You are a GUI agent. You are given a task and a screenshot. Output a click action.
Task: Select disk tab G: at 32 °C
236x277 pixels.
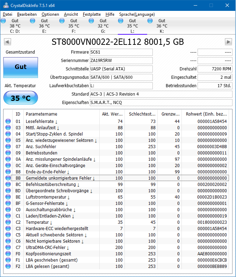tap(103, 26)
